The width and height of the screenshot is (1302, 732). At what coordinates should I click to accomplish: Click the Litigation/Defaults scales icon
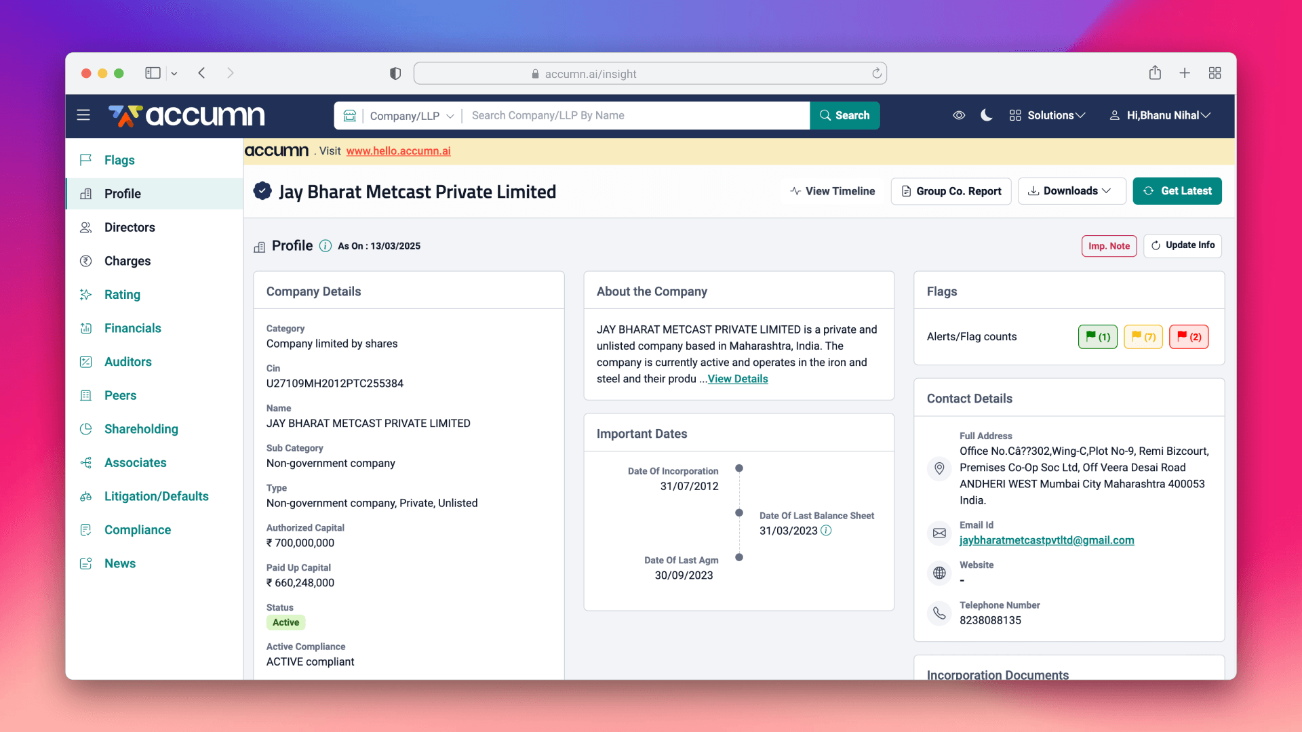tap(86, 496)
